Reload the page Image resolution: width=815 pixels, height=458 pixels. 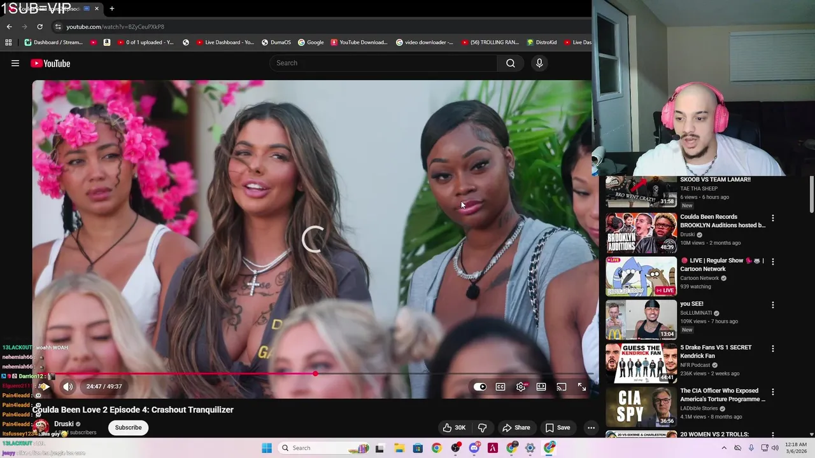[39, 27]
